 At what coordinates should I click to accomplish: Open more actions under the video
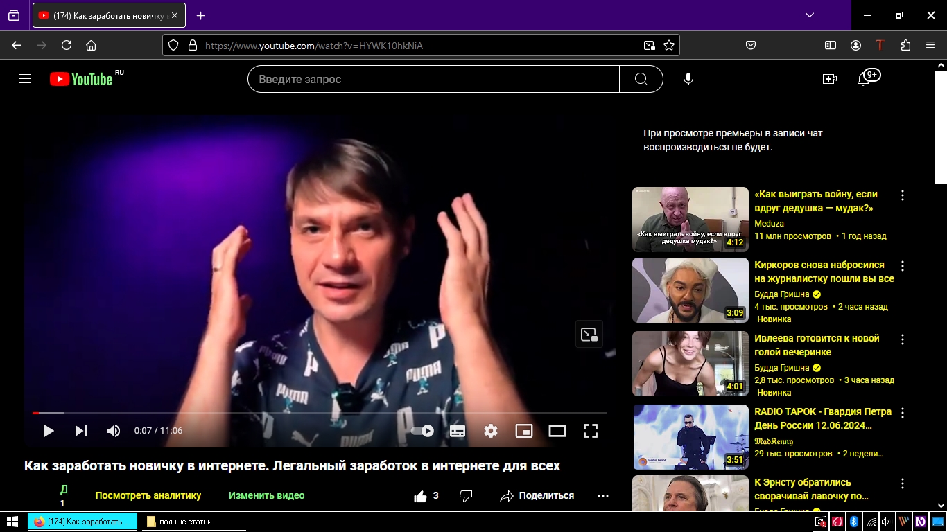click(x=603, y=496)
